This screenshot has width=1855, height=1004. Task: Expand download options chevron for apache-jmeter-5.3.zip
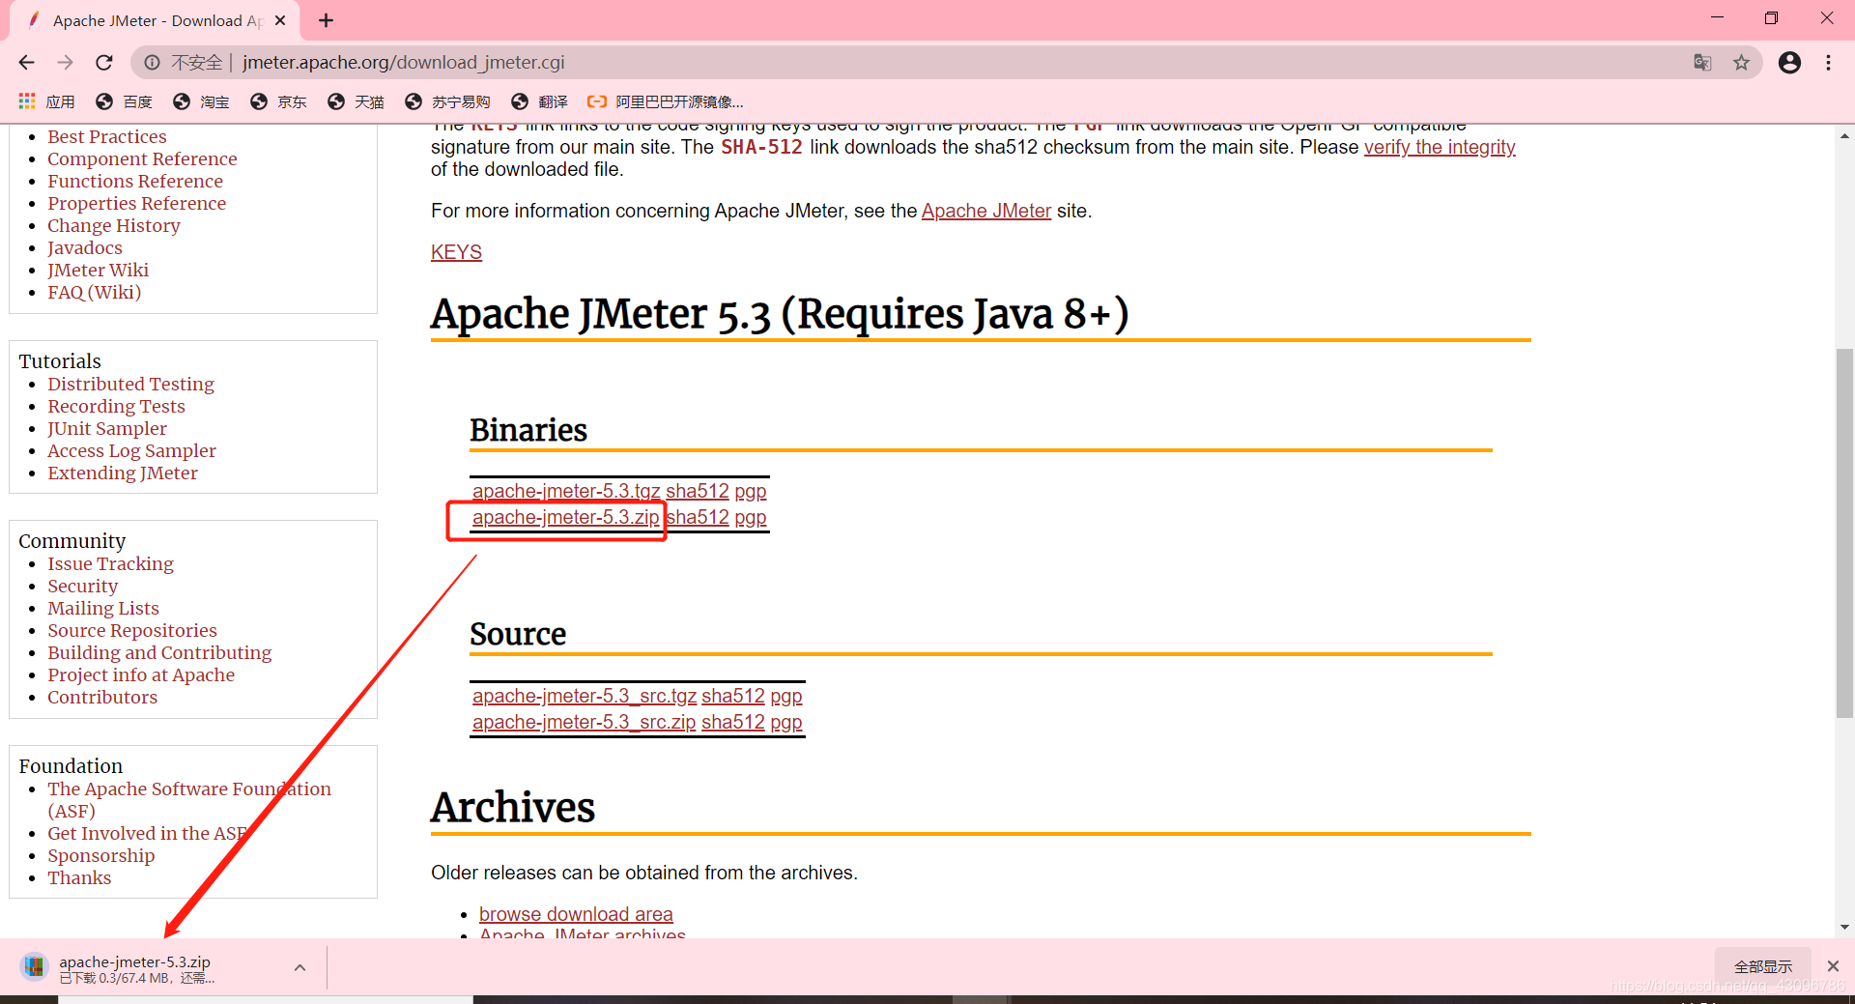coord(300,967)
